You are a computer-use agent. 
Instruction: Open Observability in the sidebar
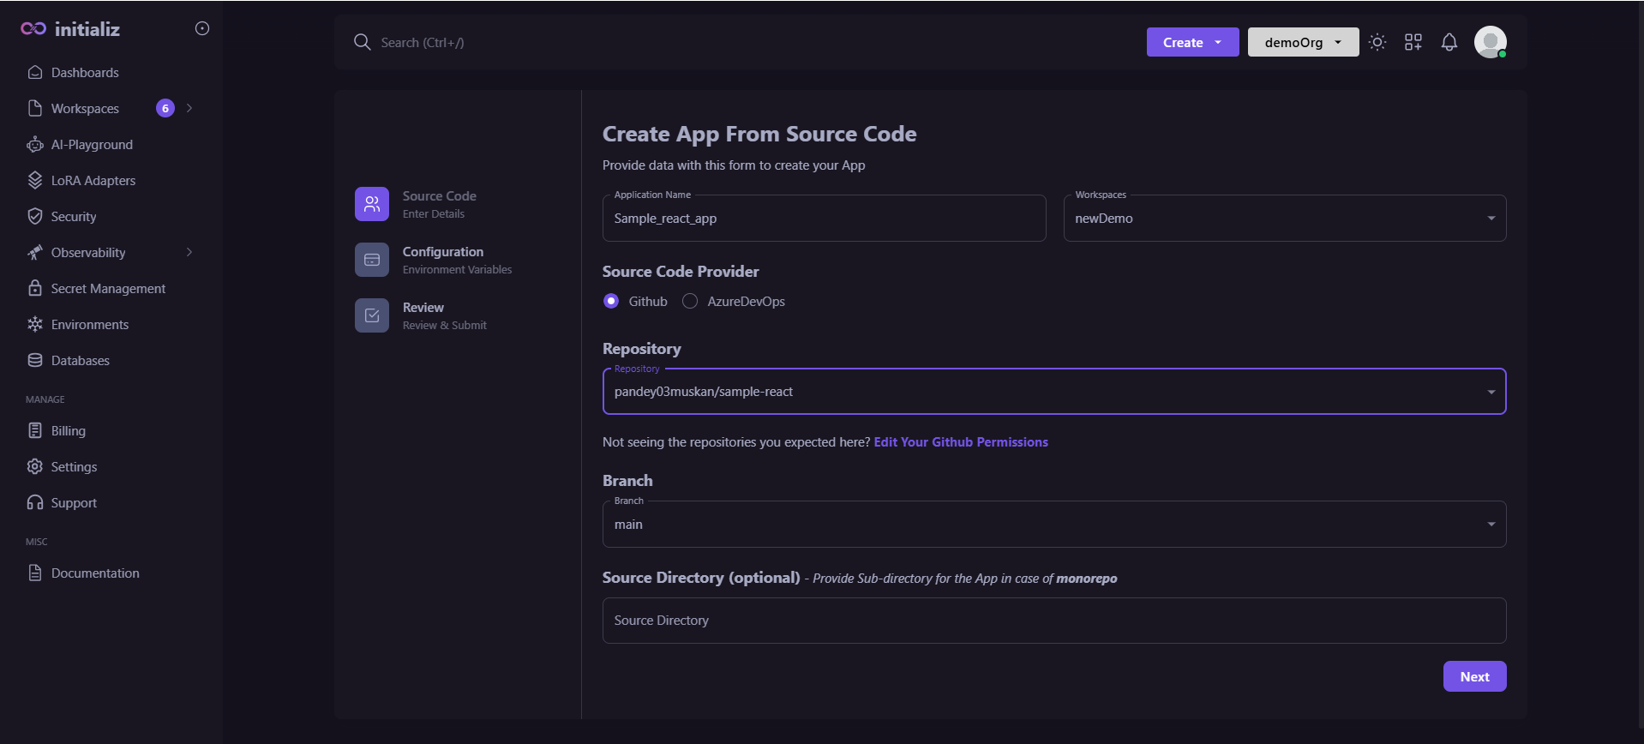(88, 253)
